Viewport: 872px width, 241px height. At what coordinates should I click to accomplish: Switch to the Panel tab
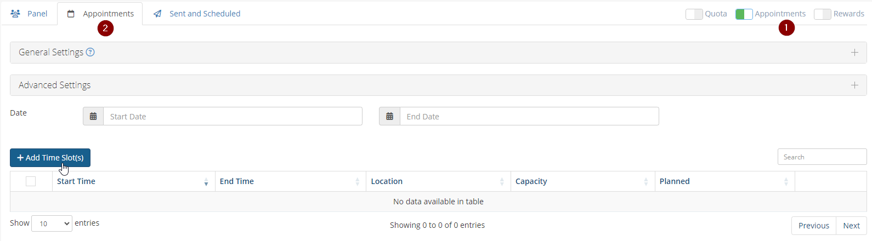(x=30, y=14)
